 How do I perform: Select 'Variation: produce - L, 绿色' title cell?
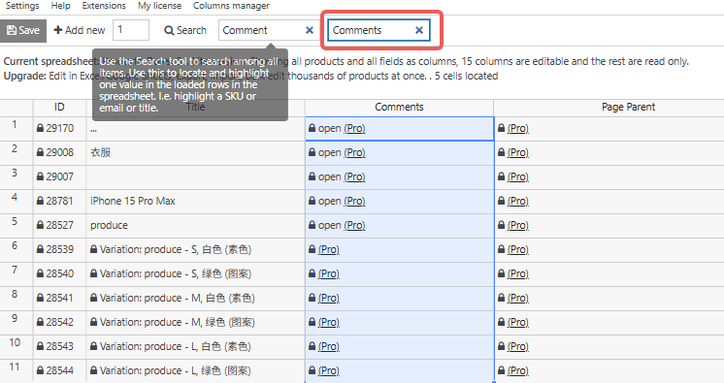pos(195,370)
